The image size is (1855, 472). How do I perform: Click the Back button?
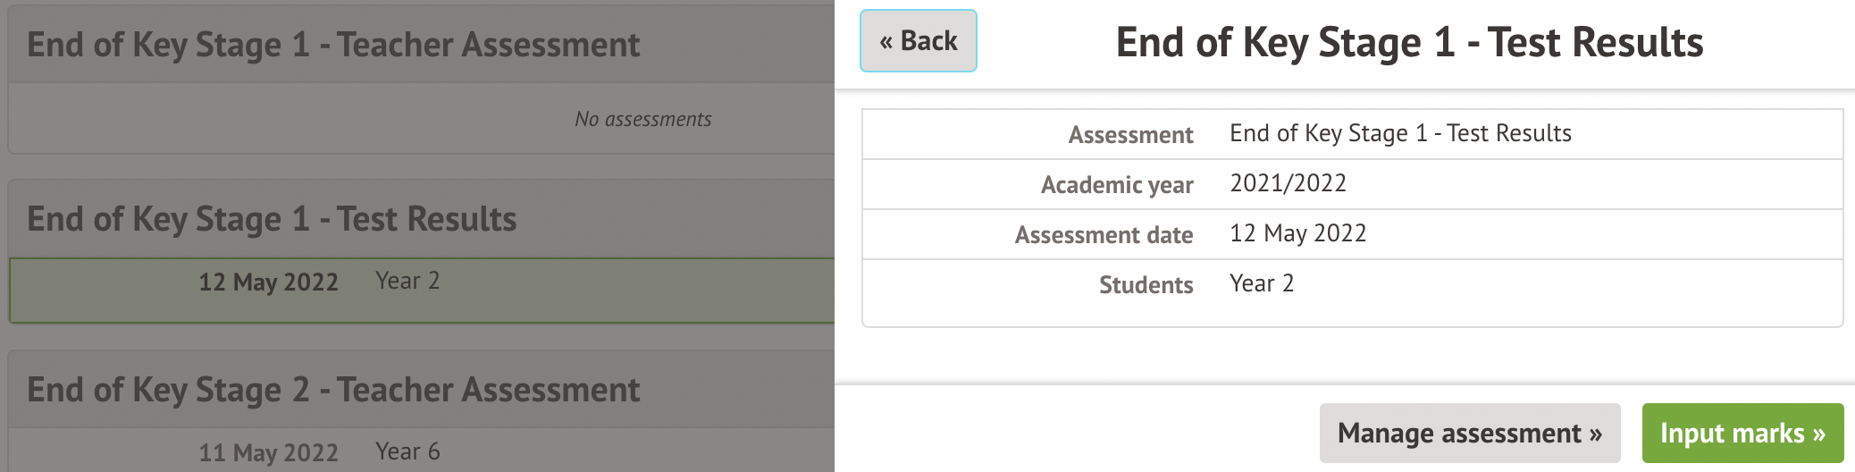(x=918, y=41)
